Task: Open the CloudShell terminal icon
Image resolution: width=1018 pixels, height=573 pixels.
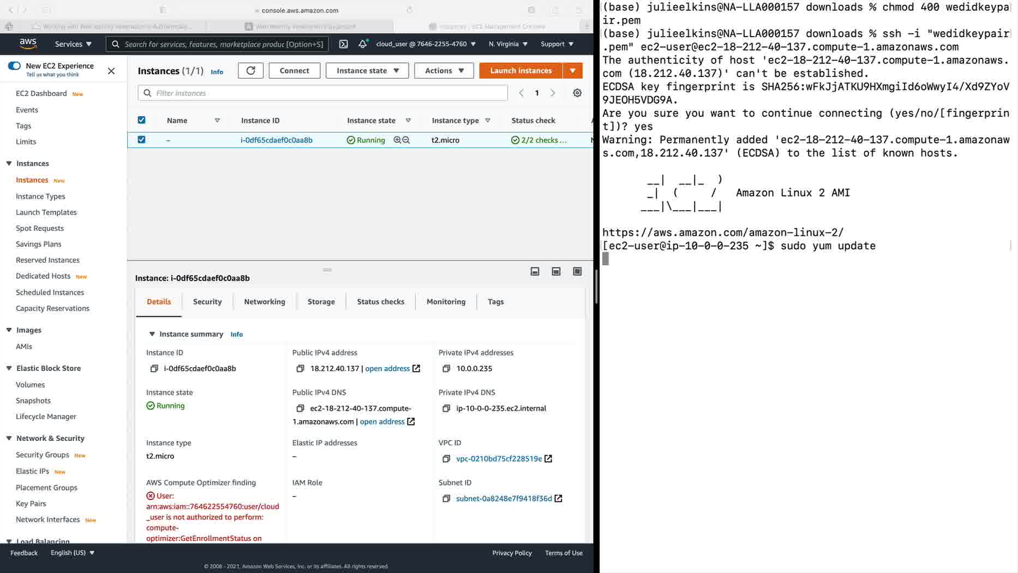Action: (x=343, y=44)
